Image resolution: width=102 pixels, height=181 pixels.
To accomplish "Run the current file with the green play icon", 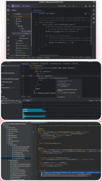I will pyautogui.click(x=70, y=6).
